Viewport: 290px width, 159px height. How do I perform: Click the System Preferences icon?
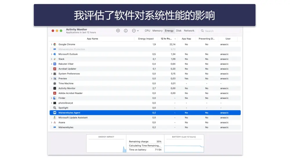pos(55,74)
